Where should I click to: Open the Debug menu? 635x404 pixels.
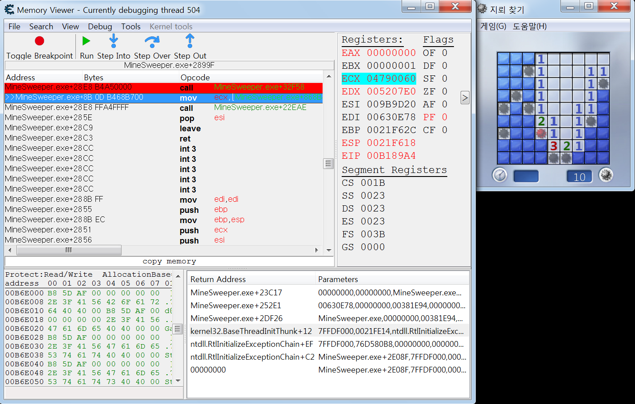100,27
